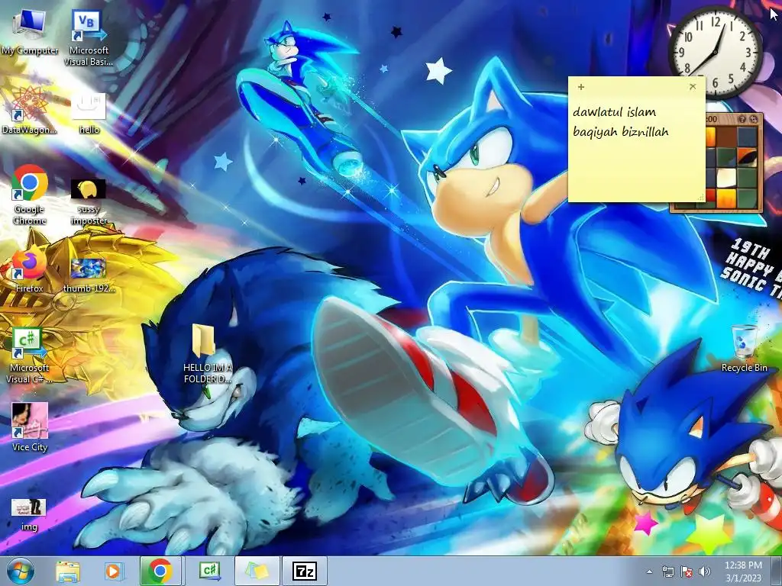The height and width of the screenshot is (586, 782).
Task: Launch Windows Media Player from taskbar
Action: coord(114,571)
